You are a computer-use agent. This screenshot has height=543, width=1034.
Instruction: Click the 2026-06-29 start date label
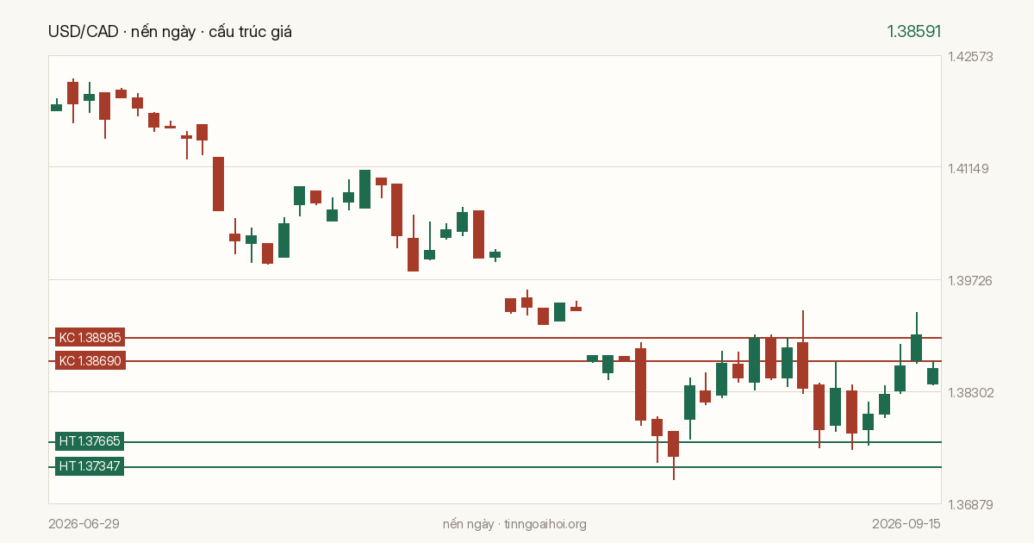(84, 524)
